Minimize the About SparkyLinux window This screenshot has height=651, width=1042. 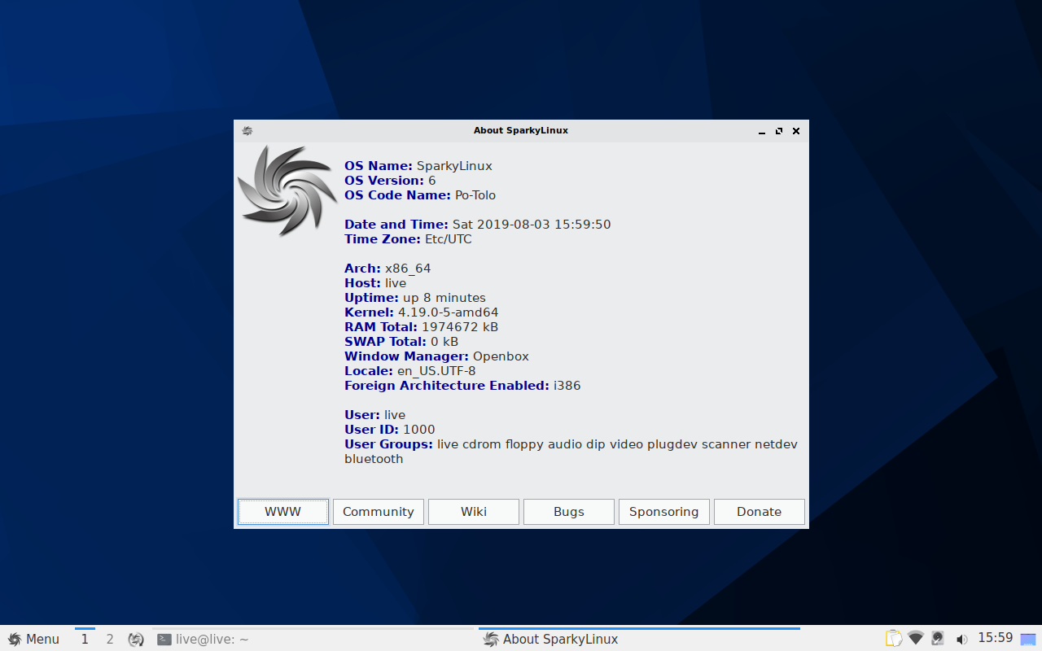(762, 131)
